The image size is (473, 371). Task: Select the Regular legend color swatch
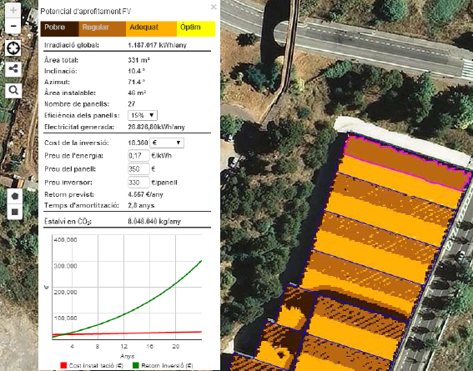click(103, 29)
